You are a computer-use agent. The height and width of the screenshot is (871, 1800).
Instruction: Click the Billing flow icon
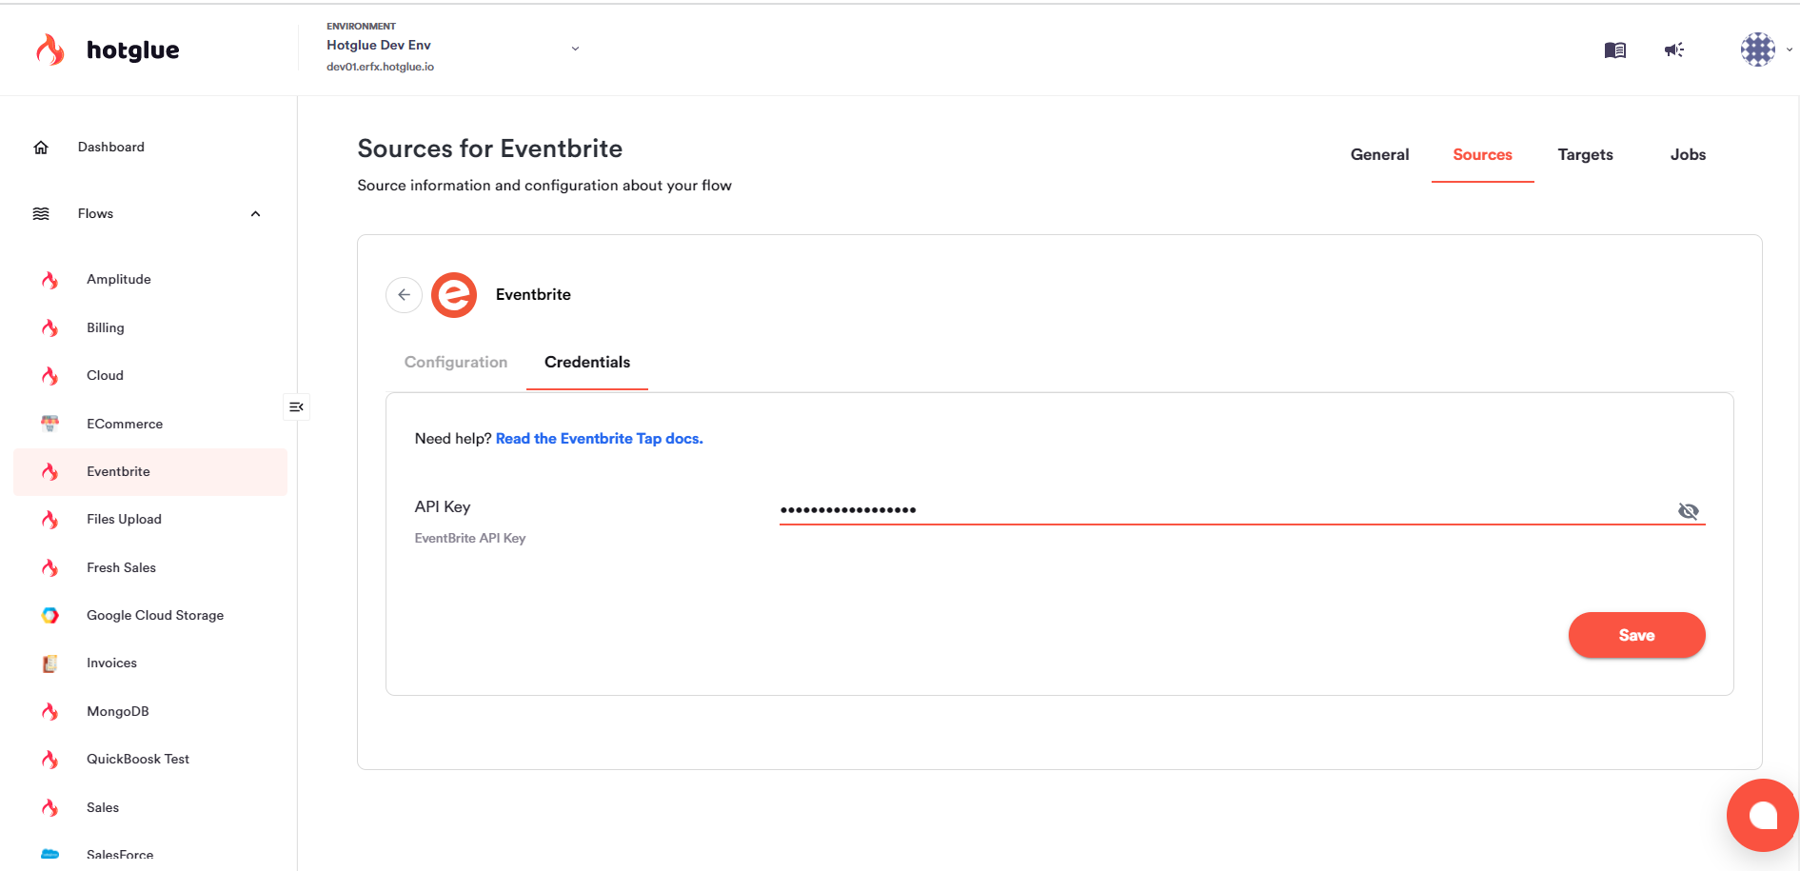coord(50,327)
